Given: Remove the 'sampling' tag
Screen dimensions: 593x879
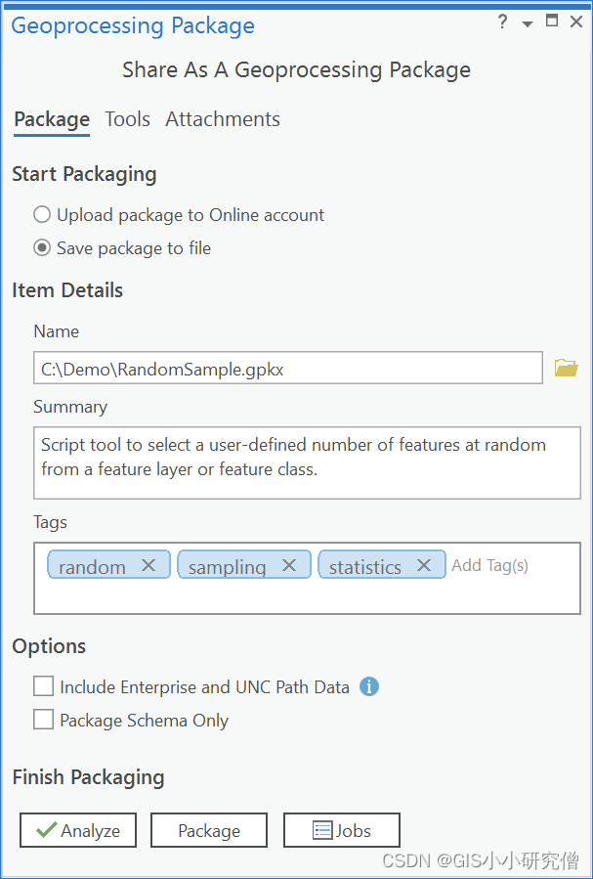Looking at the screenshot, I should pos(289,565).
